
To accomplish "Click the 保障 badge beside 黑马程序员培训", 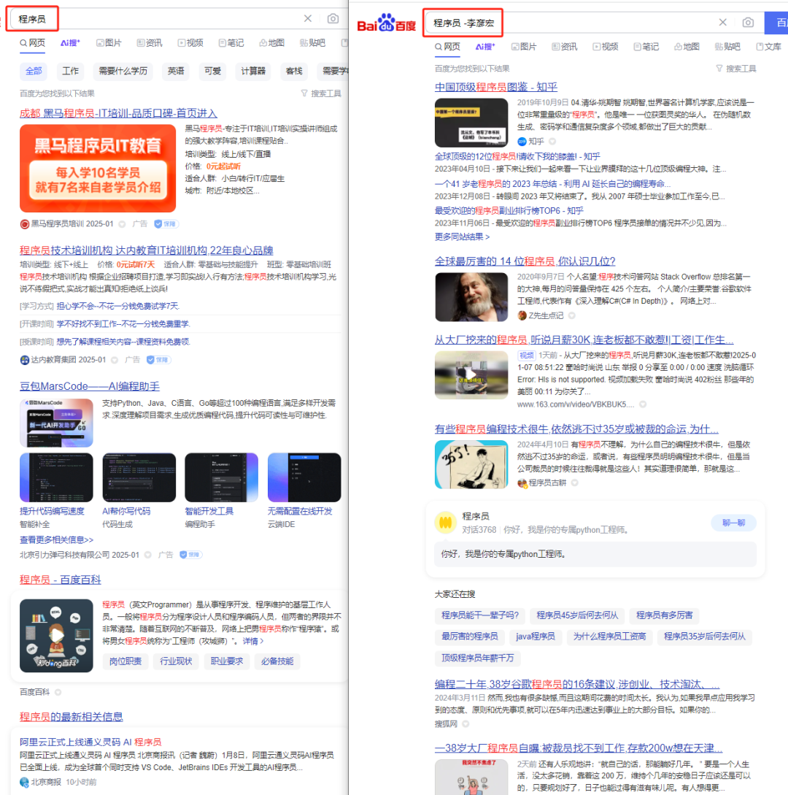I will coord(166,223).
